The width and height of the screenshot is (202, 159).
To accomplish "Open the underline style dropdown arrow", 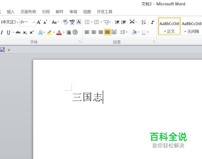I will (x=13, y=32).
